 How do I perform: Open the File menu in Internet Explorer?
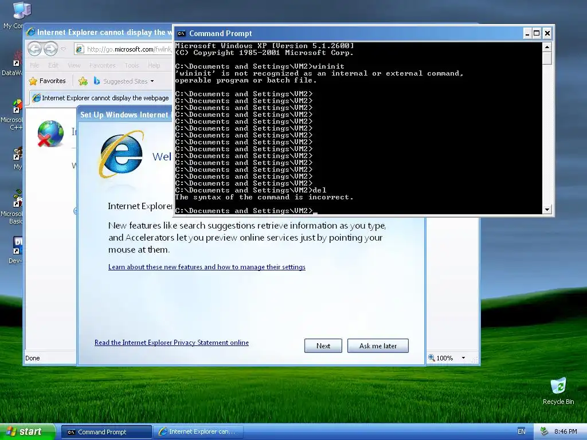34,65
